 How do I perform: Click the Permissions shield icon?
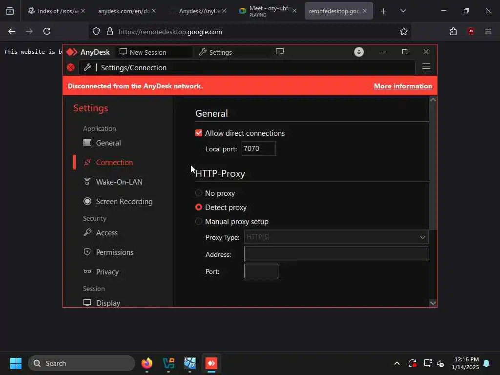click(x=87, y=252)
